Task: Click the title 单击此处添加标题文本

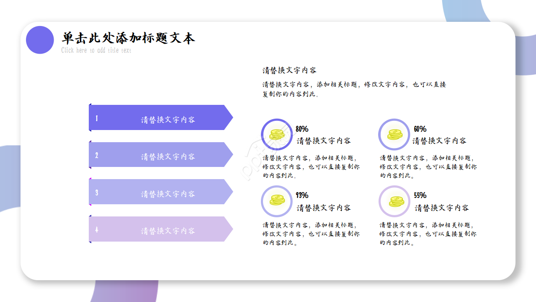Action: pyautogui.click(x=128, y=38)
